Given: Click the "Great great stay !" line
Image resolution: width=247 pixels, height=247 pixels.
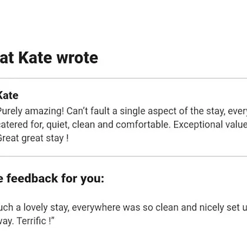Looking at the screenshot, I should (34, 138).
